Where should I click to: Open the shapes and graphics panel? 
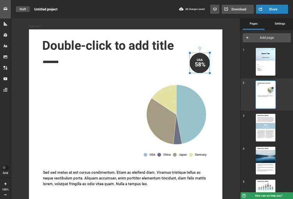[5, 68]
